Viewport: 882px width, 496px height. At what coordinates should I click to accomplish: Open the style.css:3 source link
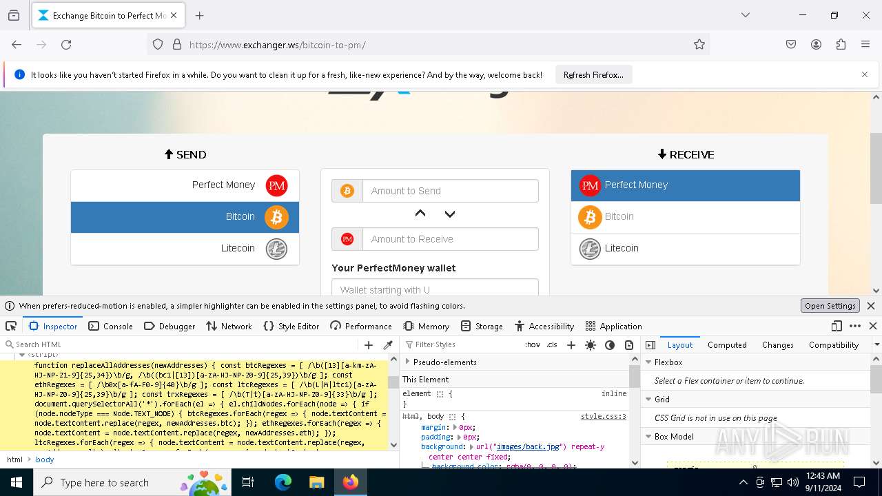pyautogui.click(x=604, y=416)
